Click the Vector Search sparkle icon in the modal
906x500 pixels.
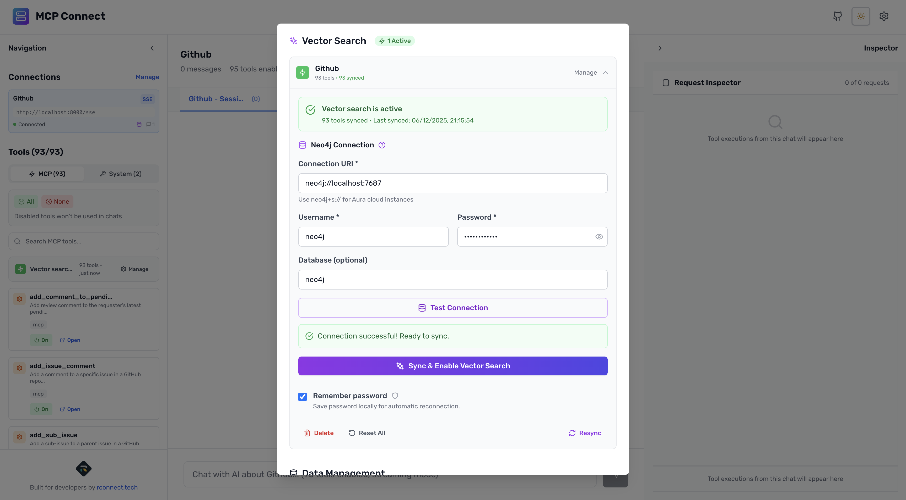coord(293,41)
